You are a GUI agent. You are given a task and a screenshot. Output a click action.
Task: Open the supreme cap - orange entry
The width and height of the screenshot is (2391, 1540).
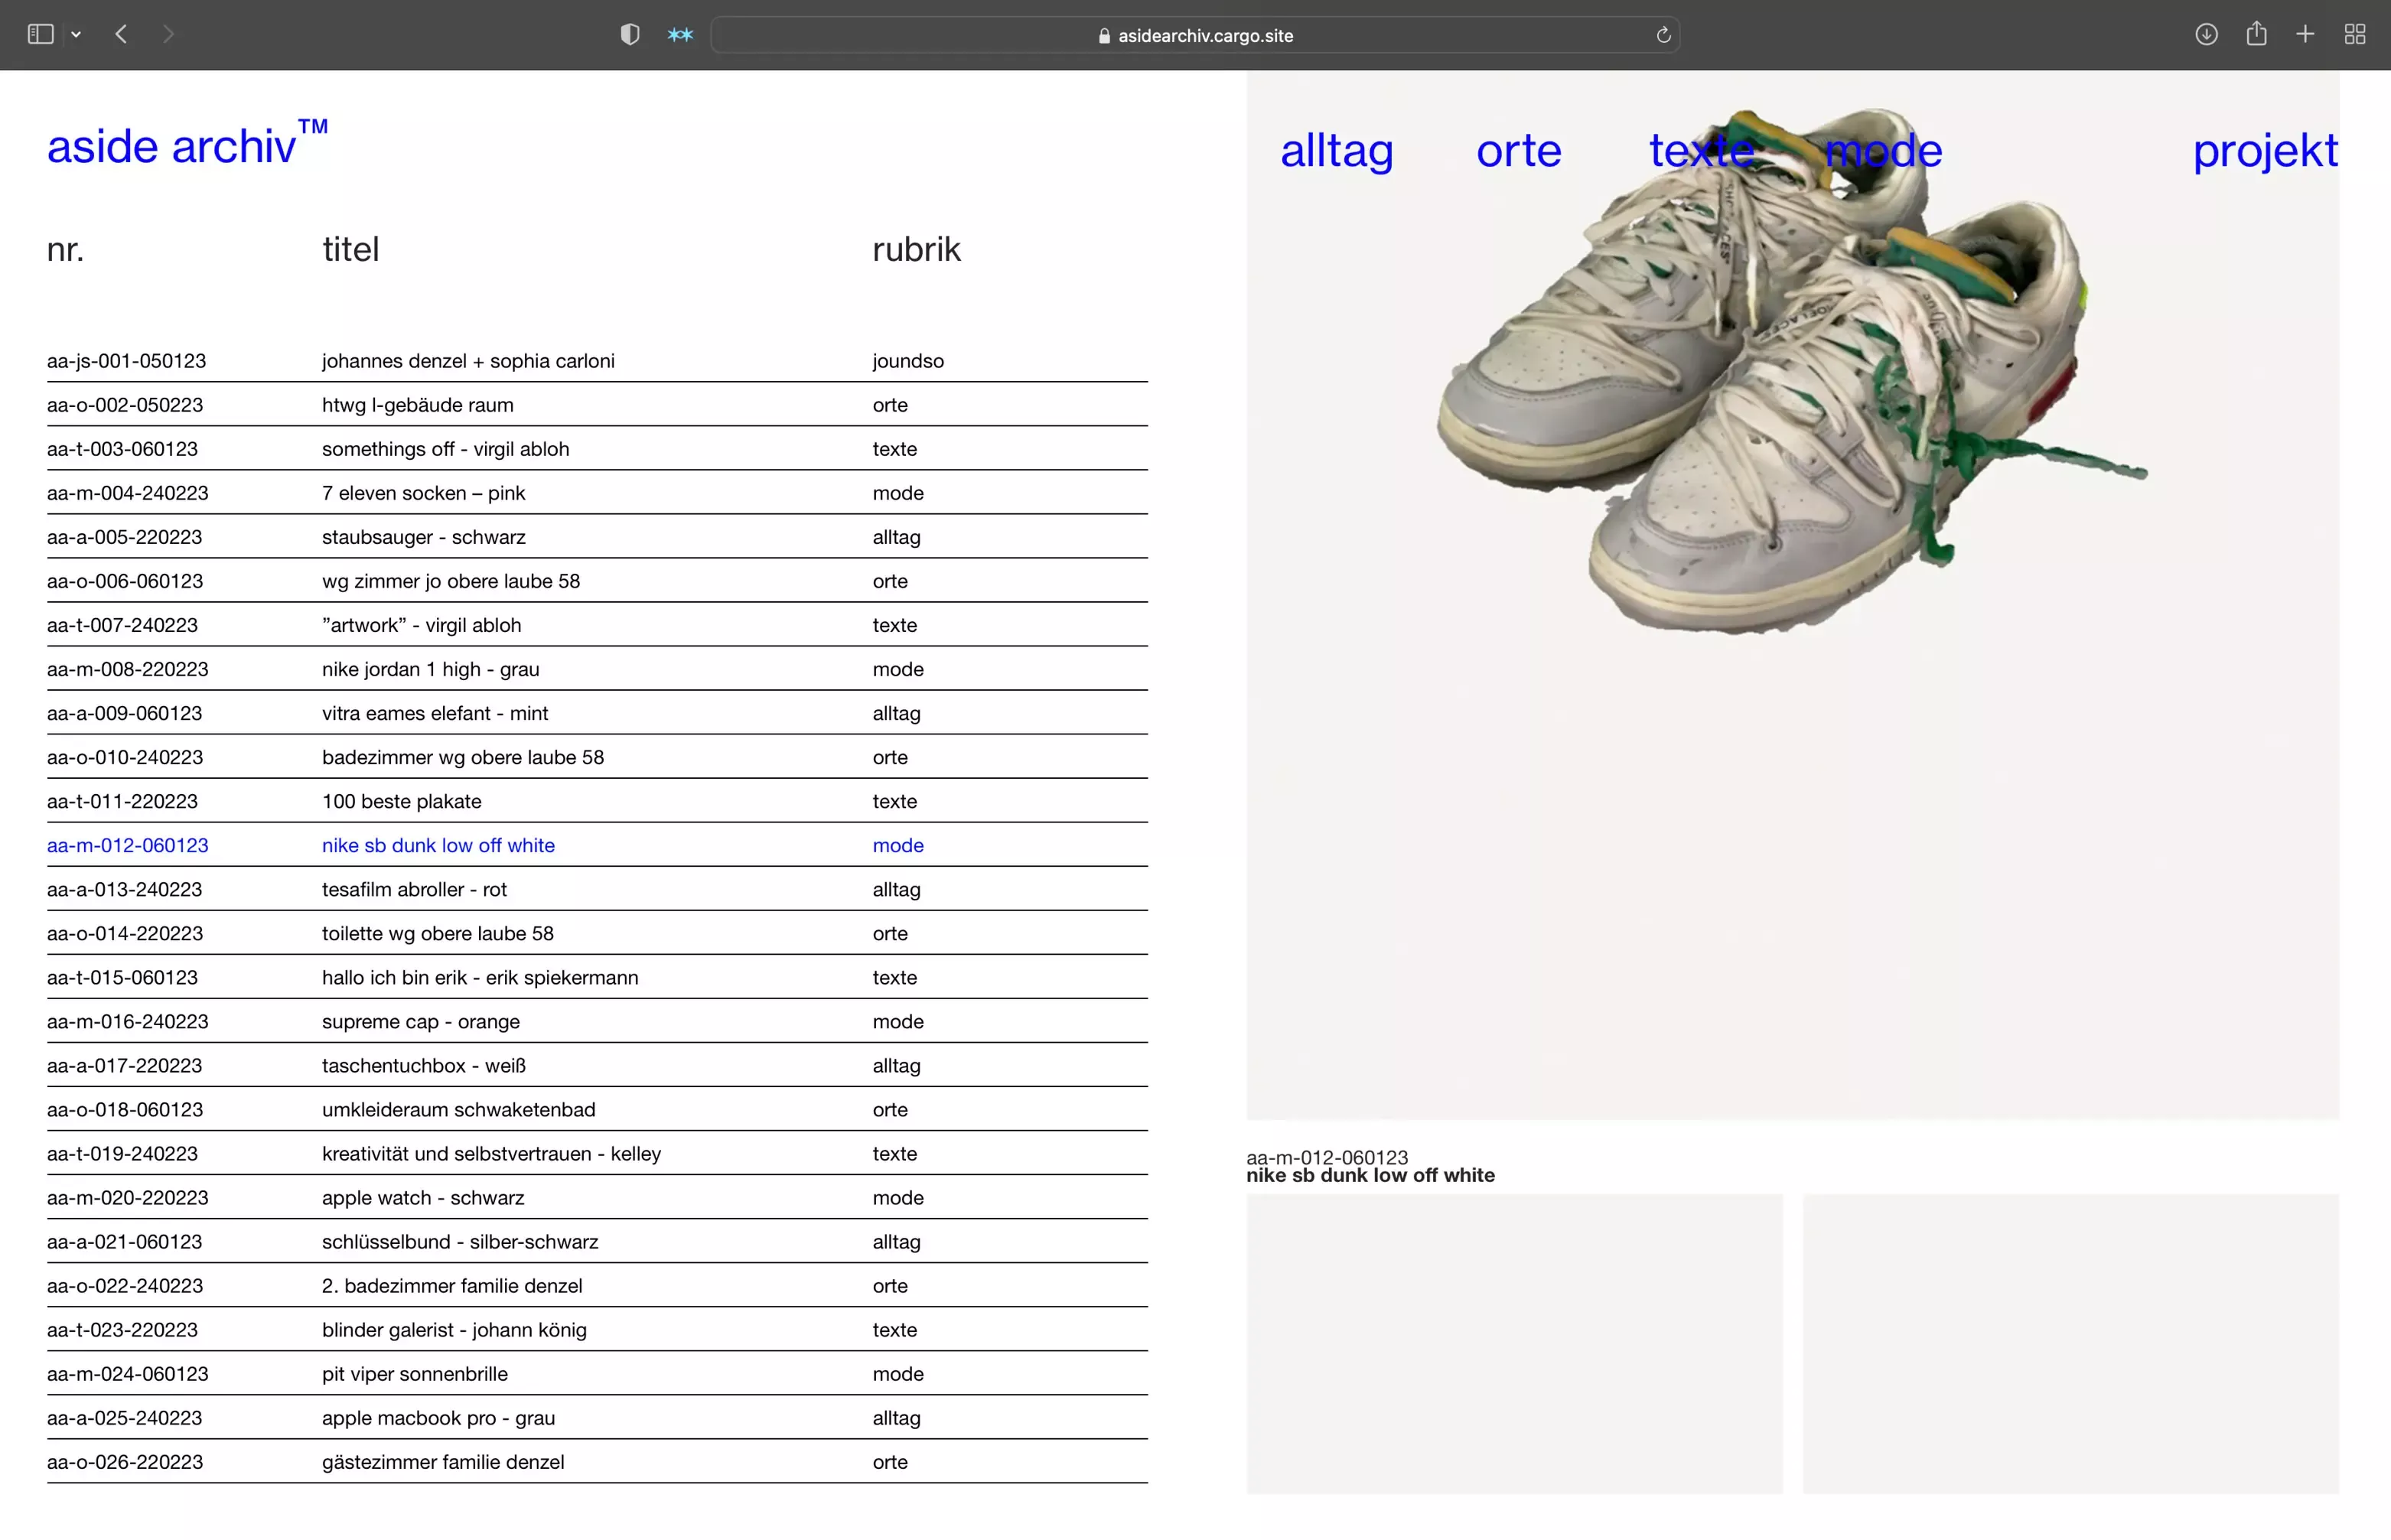click(420, 1021)
